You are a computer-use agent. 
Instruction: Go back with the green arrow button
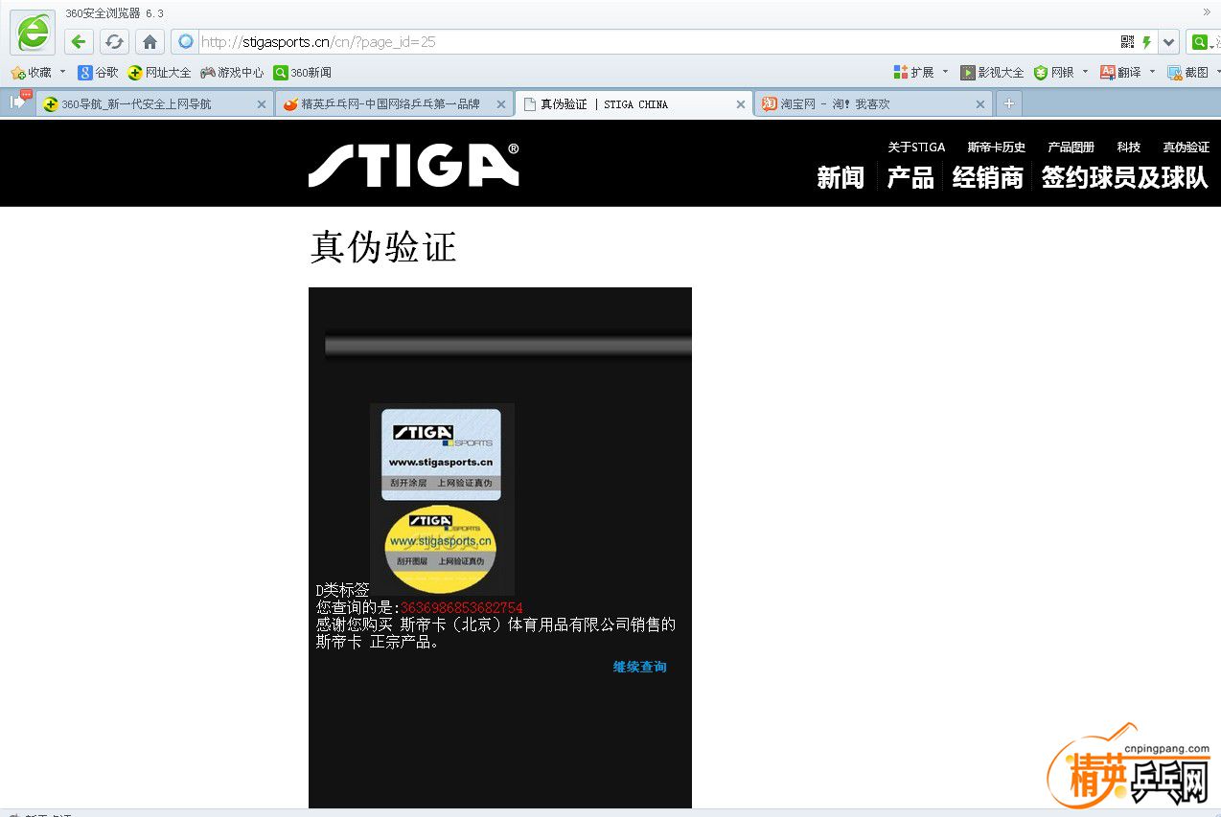[x=80, y=42]
